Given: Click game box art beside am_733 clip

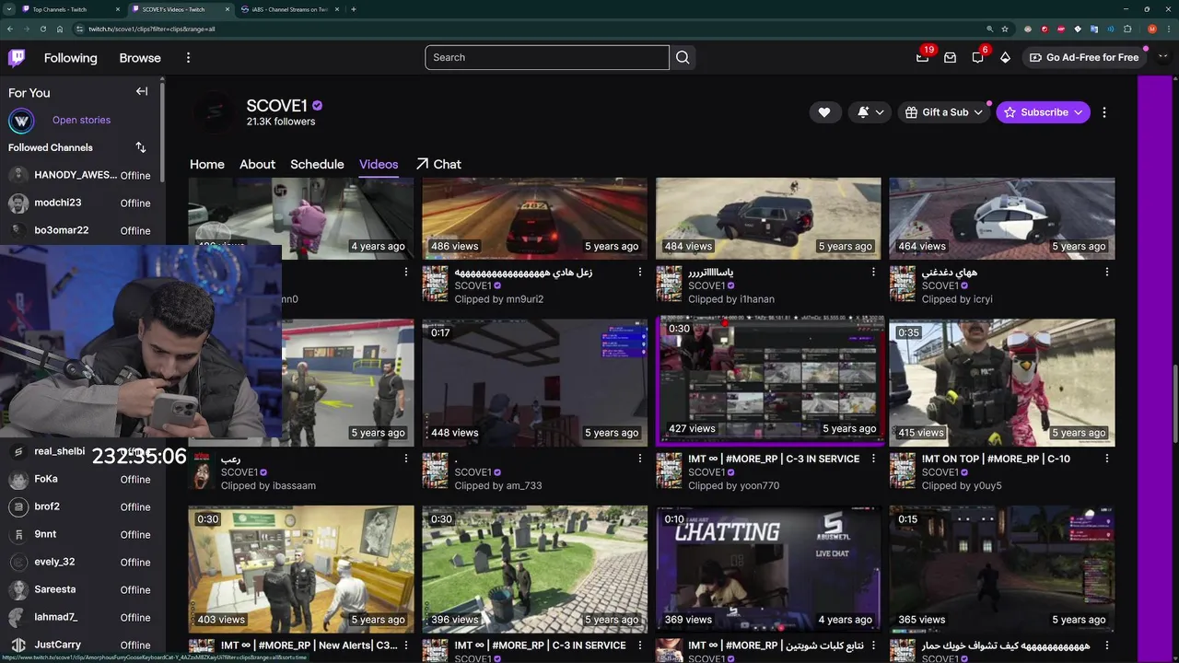Looking at the screenshot, I should [x=435, y=471].
